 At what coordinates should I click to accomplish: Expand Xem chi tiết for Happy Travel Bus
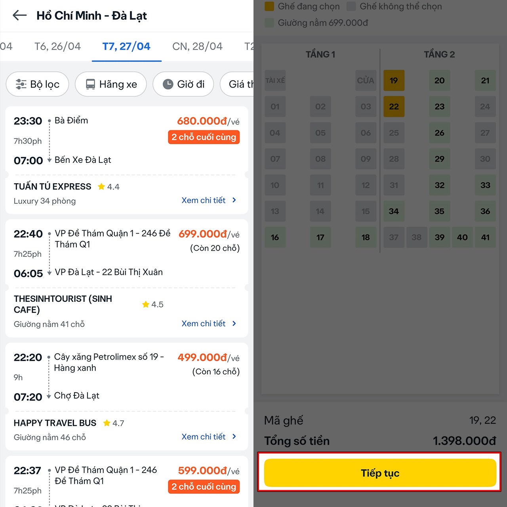(209, 436)
